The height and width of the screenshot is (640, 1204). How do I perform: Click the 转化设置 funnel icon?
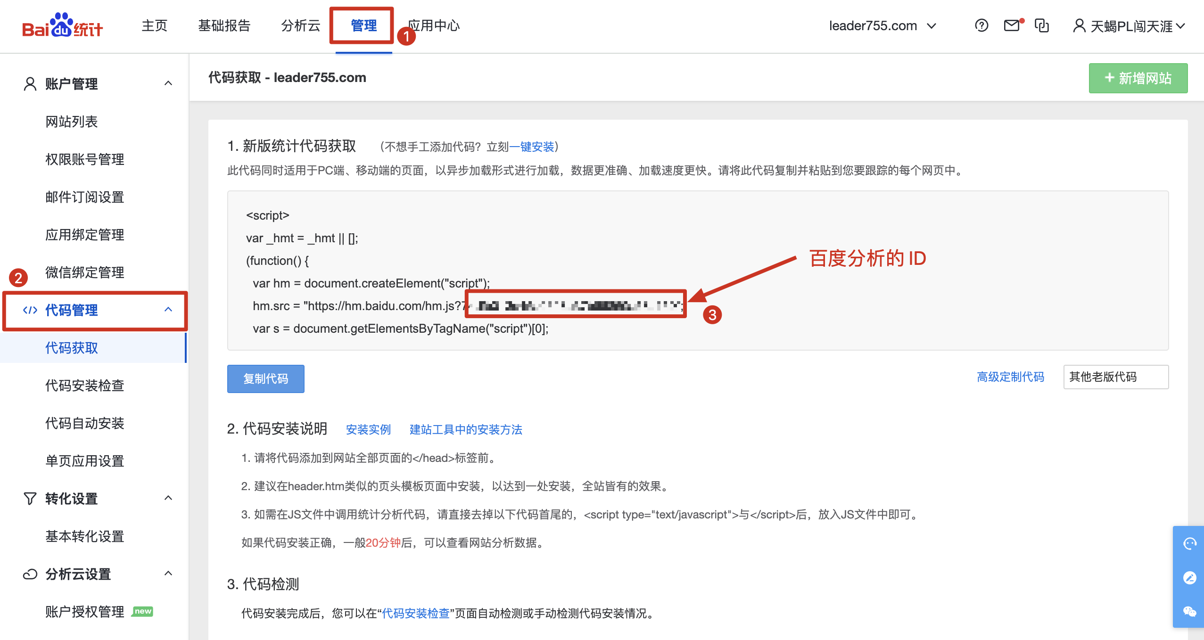click(x=30, y=499)
